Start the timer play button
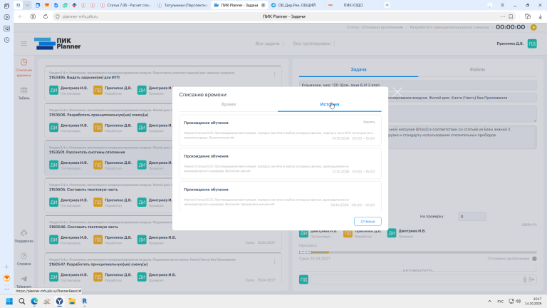This screenshot has height=308, width=547. (x=533, y=27)
